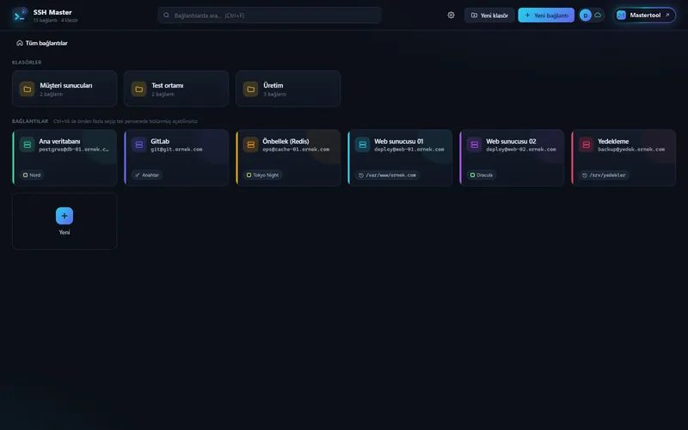Click the Yeni label on add card
Viewport: 688px width, 430px height.
pos(64,232)
